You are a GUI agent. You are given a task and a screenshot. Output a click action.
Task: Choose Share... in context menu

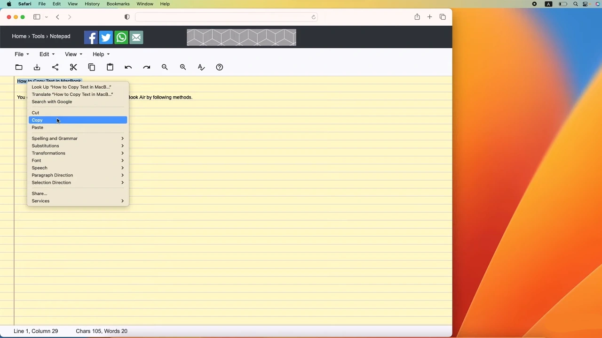click(x=78, y=193)
